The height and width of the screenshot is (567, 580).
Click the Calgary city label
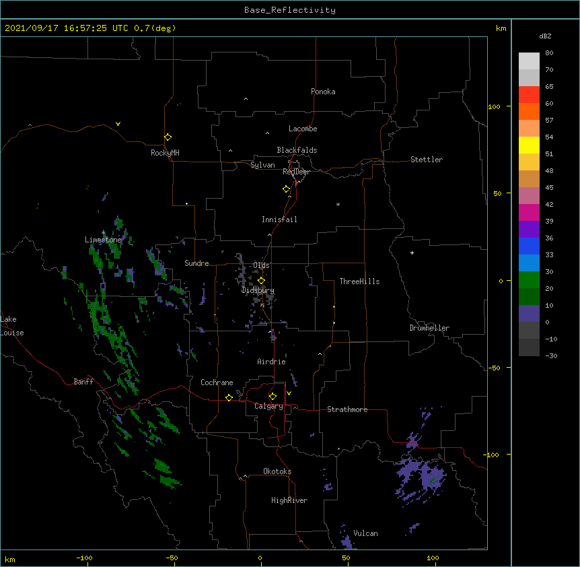(269, 406)
